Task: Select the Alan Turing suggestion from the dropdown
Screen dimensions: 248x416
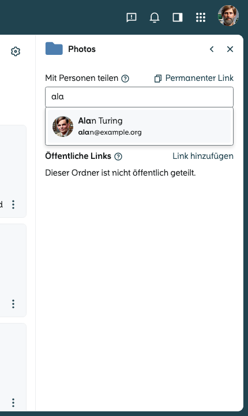Action: (x=140, y=127)
